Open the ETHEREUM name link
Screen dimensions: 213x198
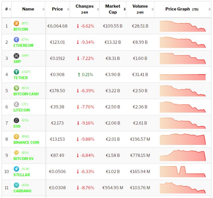click(x=23, y=45)
